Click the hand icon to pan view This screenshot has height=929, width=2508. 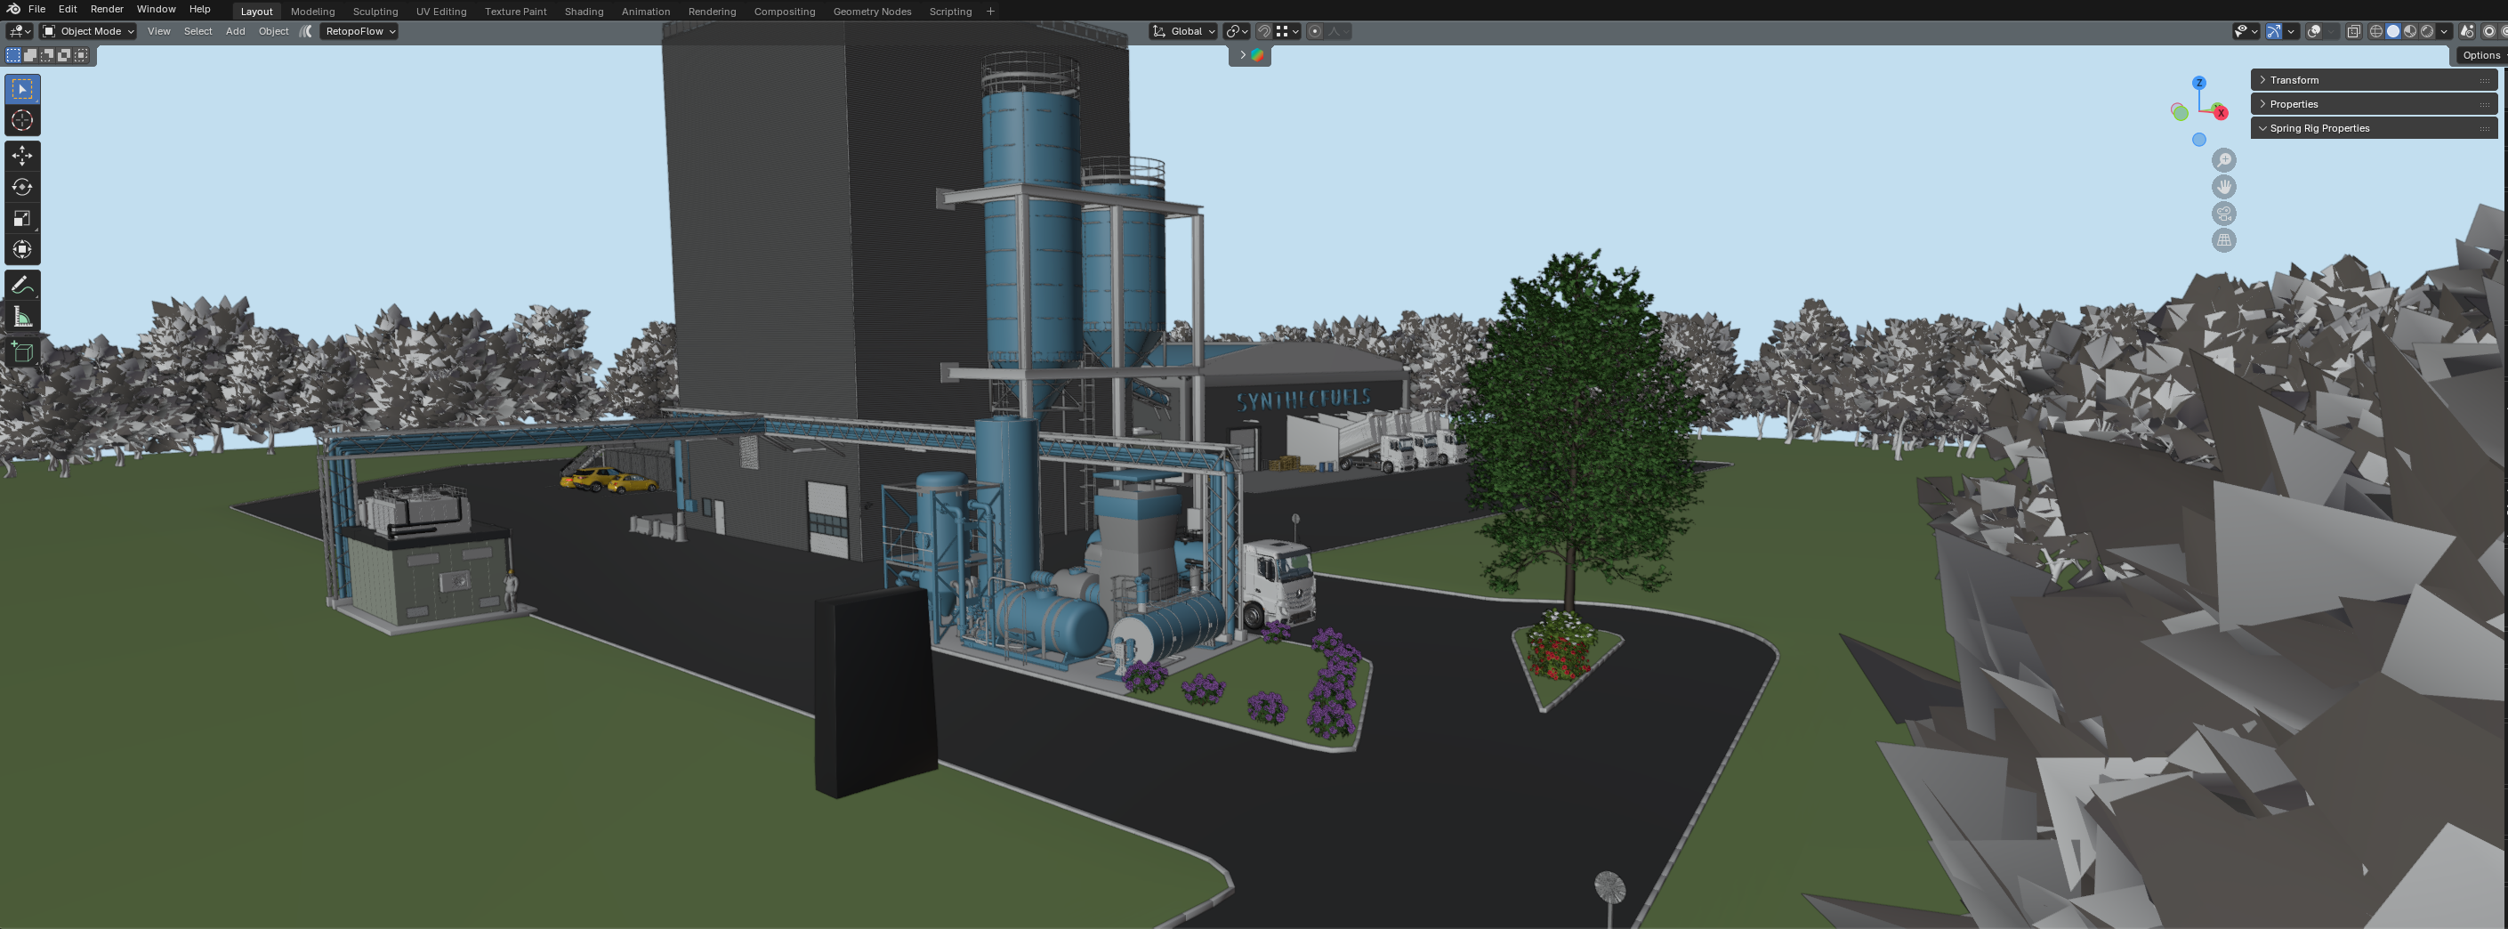coord(2223,187)
